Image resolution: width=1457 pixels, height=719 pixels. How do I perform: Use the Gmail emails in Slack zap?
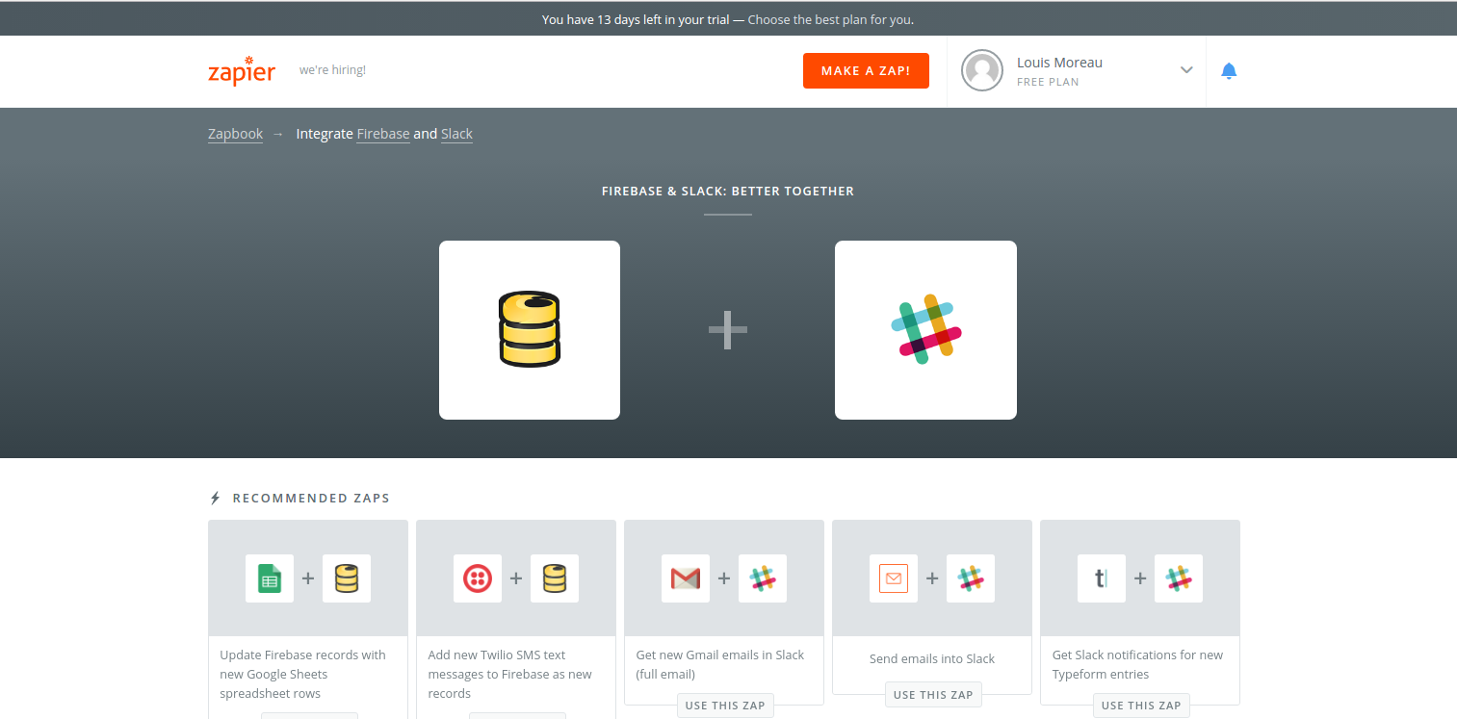725,706
